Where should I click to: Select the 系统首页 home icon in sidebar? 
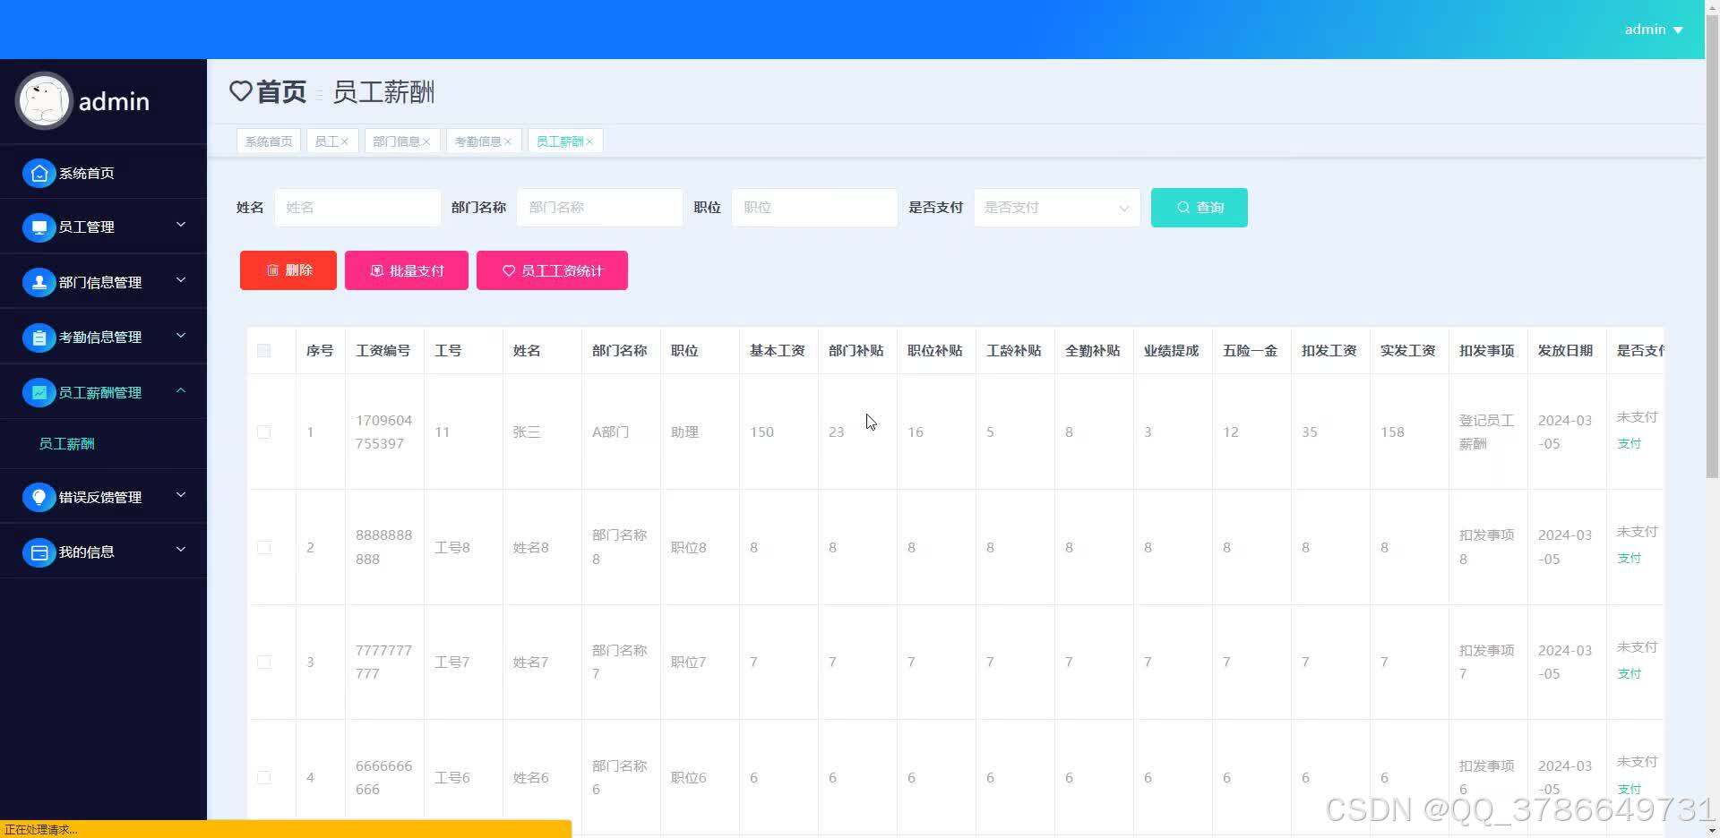point(39,172)
